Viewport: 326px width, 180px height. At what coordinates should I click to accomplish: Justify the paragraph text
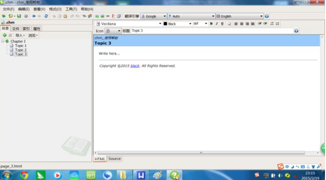tap(253, 24)
